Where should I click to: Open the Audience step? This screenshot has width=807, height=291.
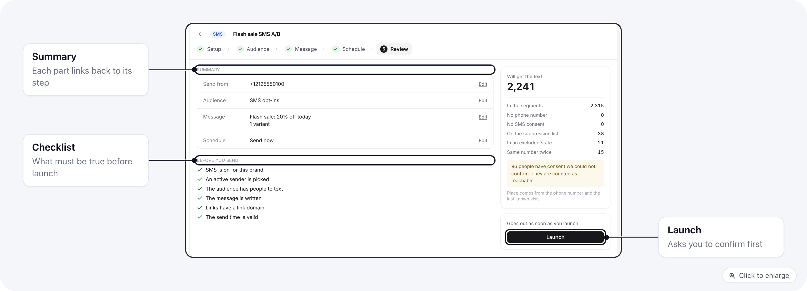click(x=253, y=49)
